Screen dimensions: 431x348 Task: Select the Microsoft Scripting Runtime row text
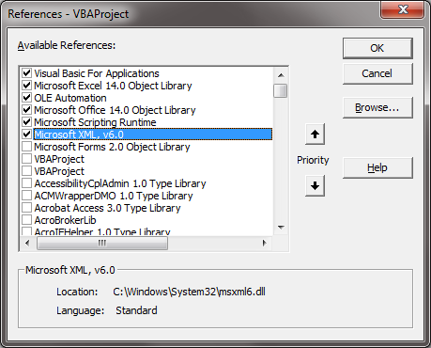(95, 122)
